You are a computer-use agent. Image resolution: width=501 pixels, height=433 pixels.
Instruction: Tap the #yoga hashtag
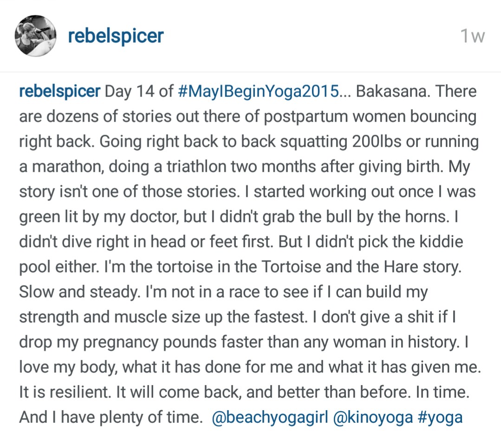click(x=440, y=417)
